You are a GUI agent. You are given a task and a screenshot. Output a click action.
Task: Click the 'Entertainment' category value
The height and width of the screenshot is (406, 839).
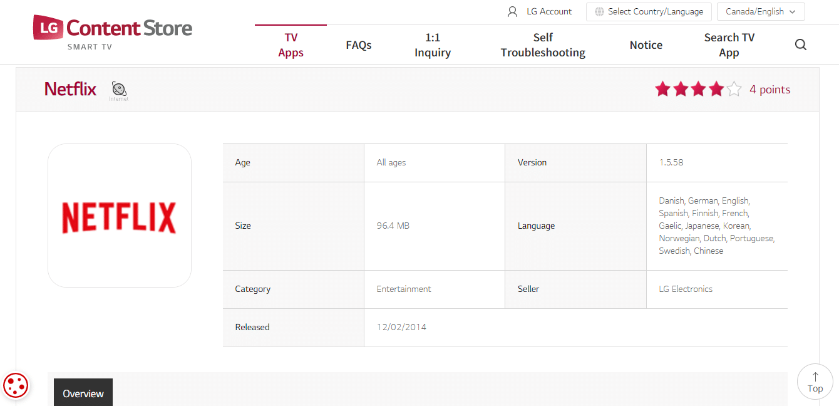(x=404, y=289)
